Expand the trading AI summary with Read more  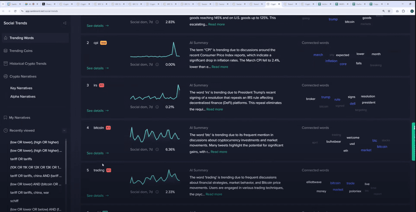(x=214, y=194)
